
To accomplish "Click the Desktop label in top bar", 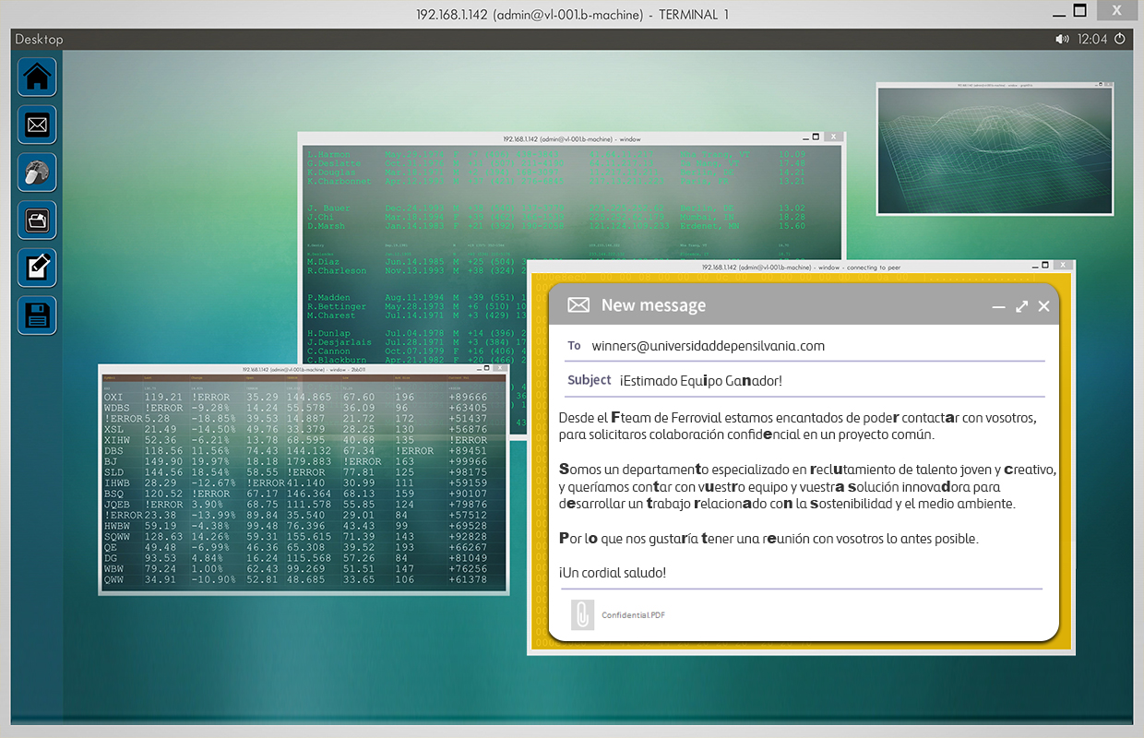I will coord(40,40).
